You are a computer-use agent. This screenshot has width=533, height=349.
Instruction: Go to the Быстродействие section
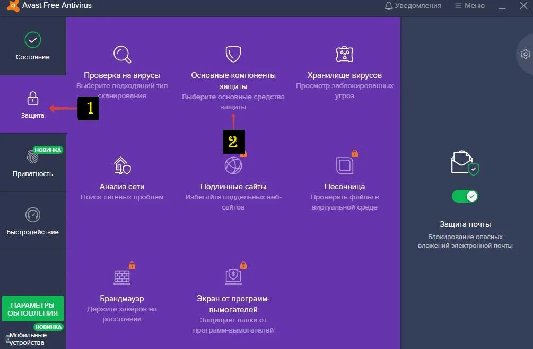coord(33,221)
